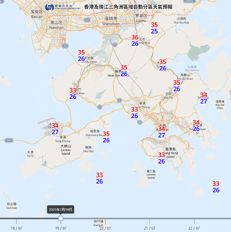Select the 20 / 07 date marker
Image resolution: width=231 pixels, height=232 pixels.
coord(105,228)
